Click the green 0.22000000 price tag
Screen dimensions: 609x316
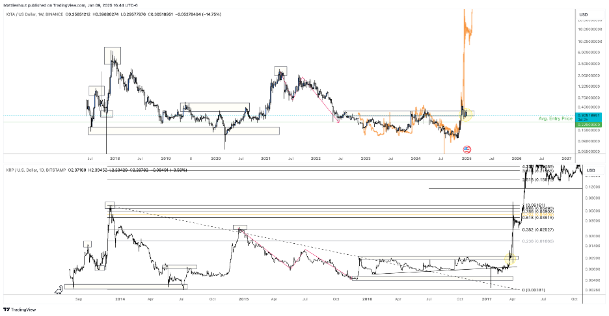point(589,125)
